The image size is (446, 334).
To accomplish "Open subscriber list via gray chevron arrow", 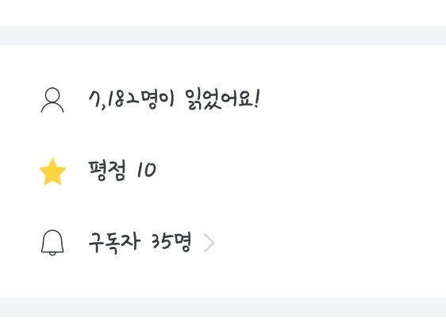I will coord(209,243).
